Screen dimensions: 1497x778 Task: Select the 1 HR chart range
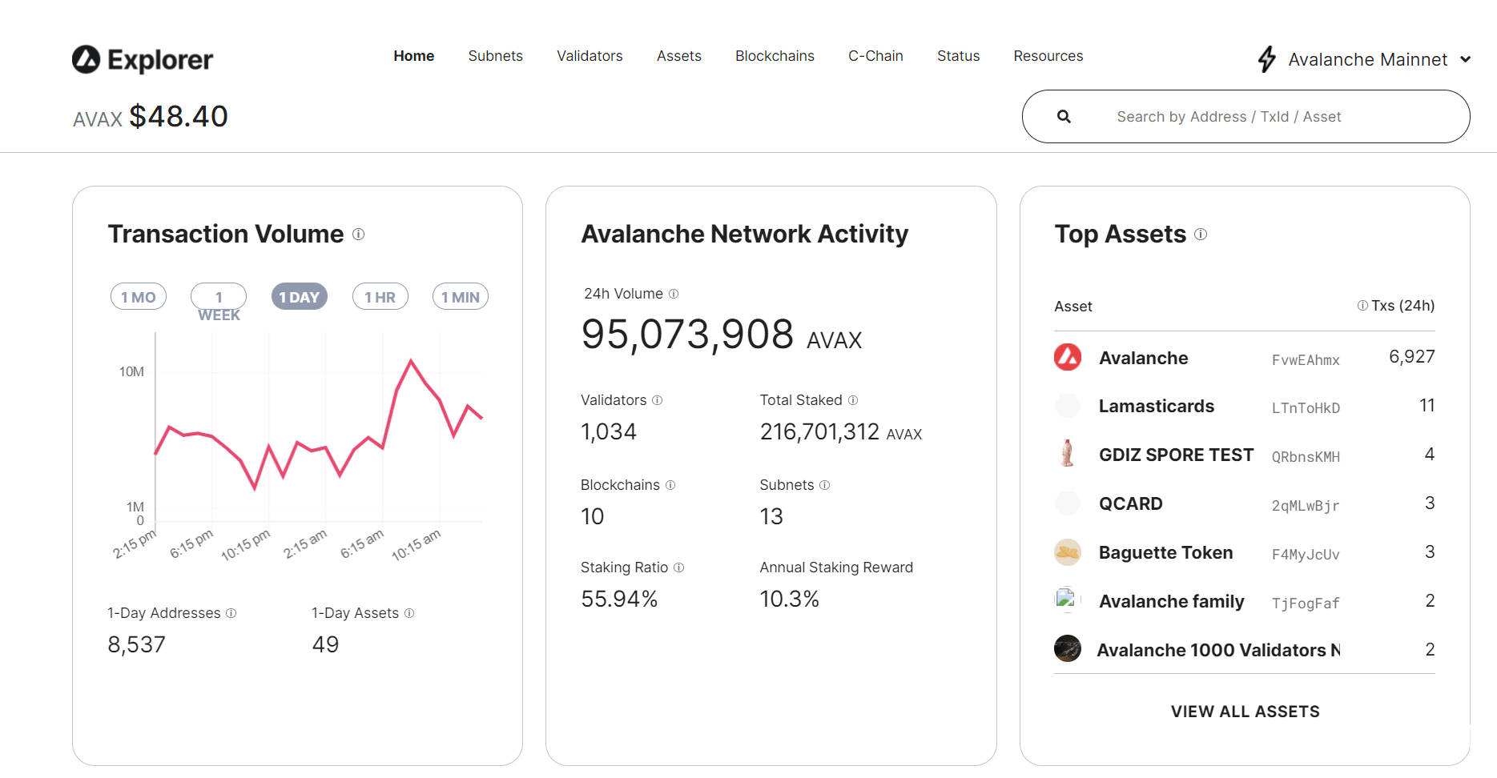380,297
